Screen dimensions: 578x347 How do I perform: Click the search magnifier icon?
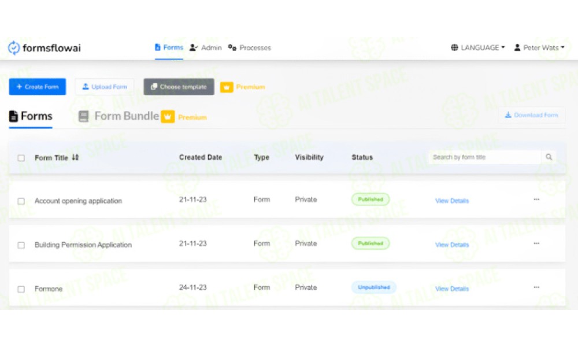tap(549, 157)
